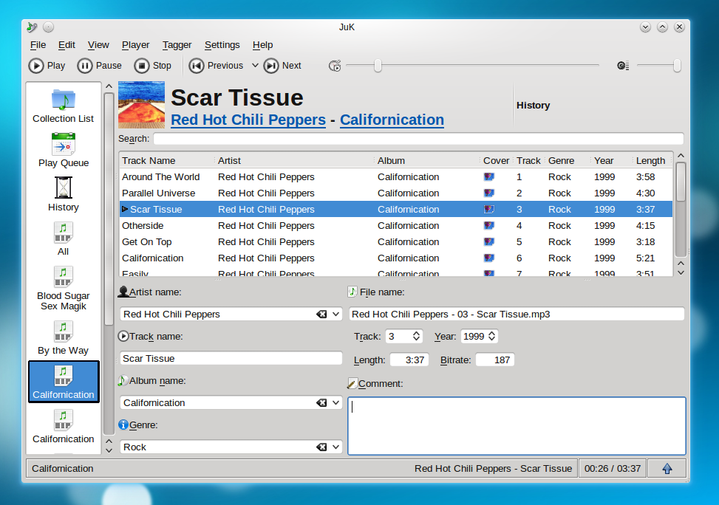
Task: Clear the Artist name field with its clear icon
Action: pos(321,314)
